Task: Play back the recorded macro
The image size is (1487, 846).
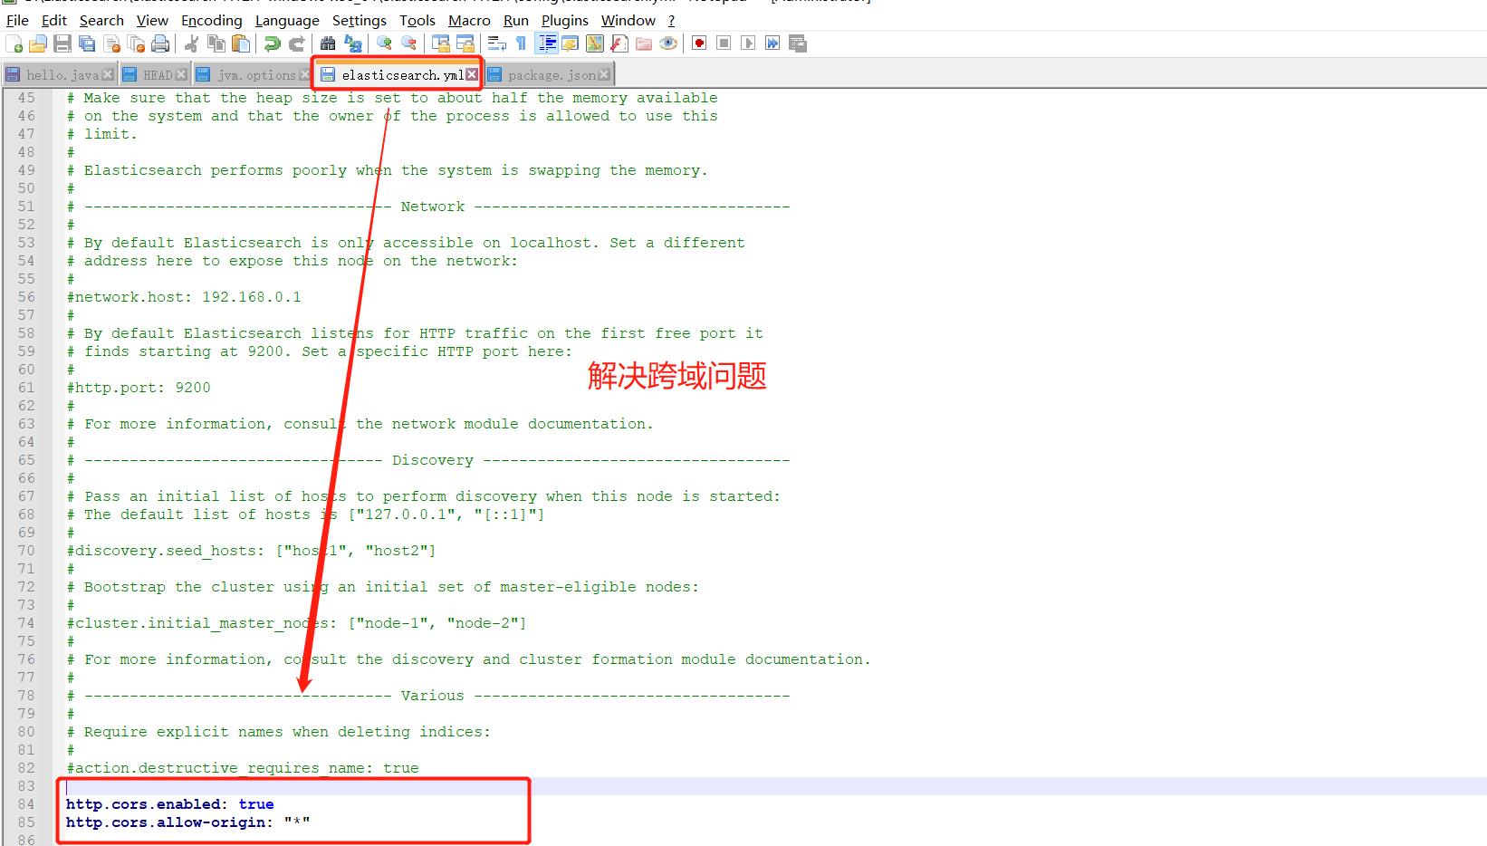Action: [748, 43]
